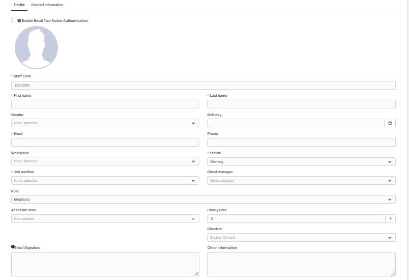Screen dimensions: 409x280
Task: Focus the Email input field
Action: pyautogui.click(x=105, y=143)
